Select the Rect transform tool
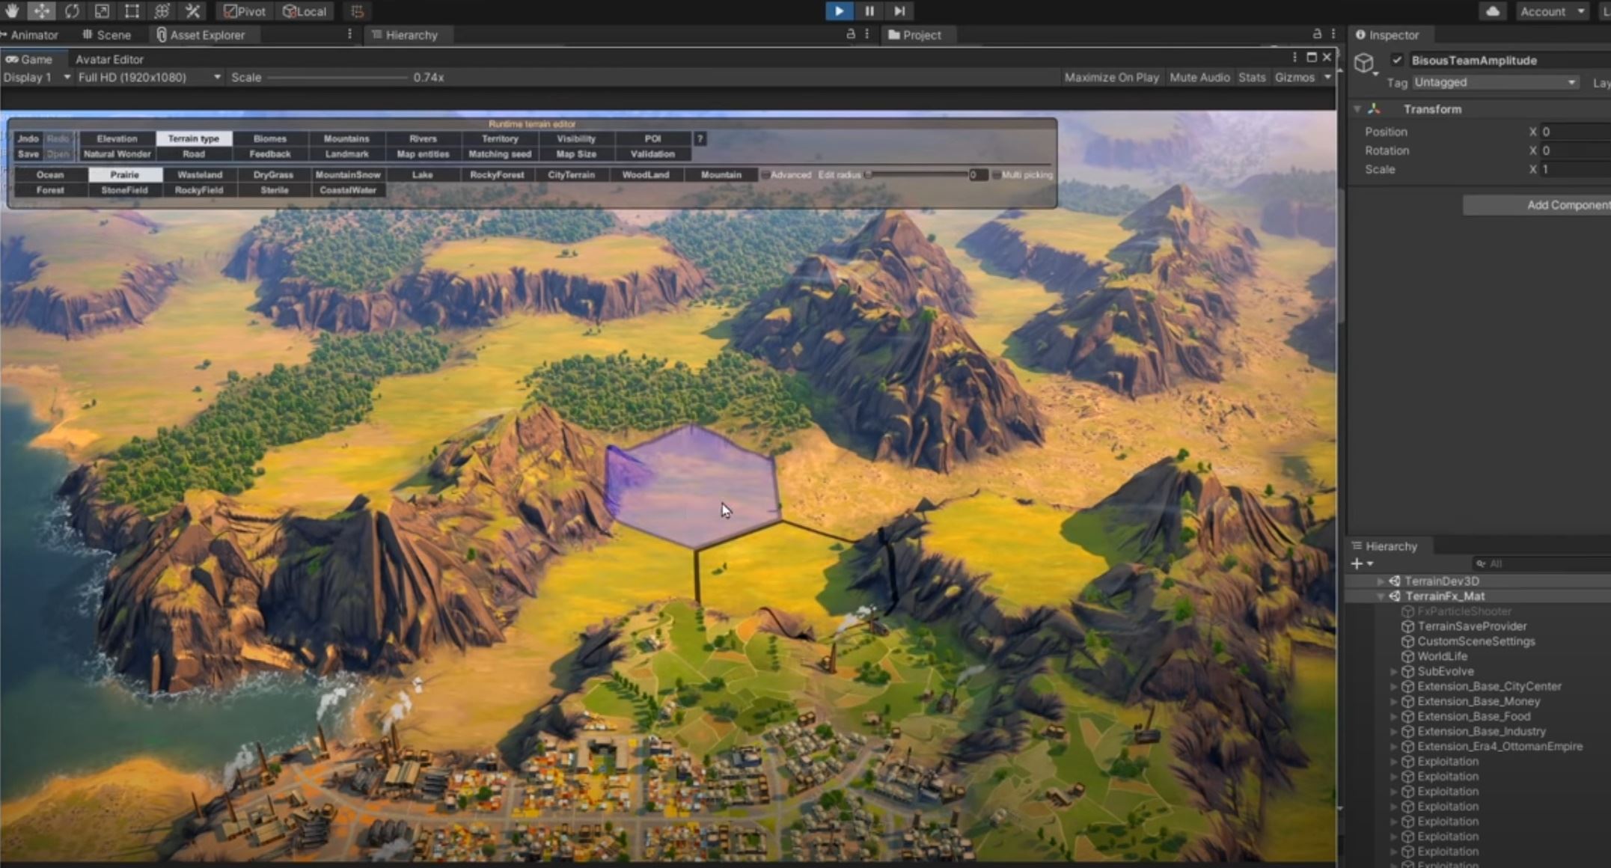 (x=132, y=10)
